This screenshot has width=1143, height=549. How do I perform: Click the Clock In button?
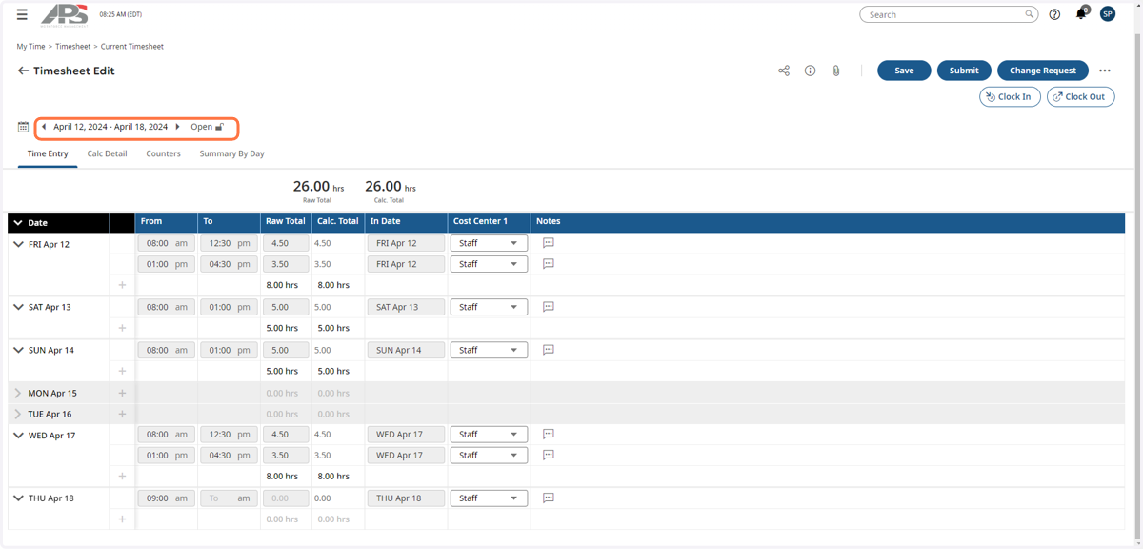1010,96
